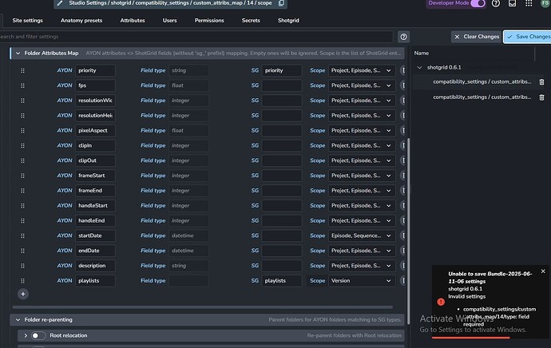Select first compatibility_settings change entry
Viewport: 551px width, 348px height.
(x=482, y=82)
